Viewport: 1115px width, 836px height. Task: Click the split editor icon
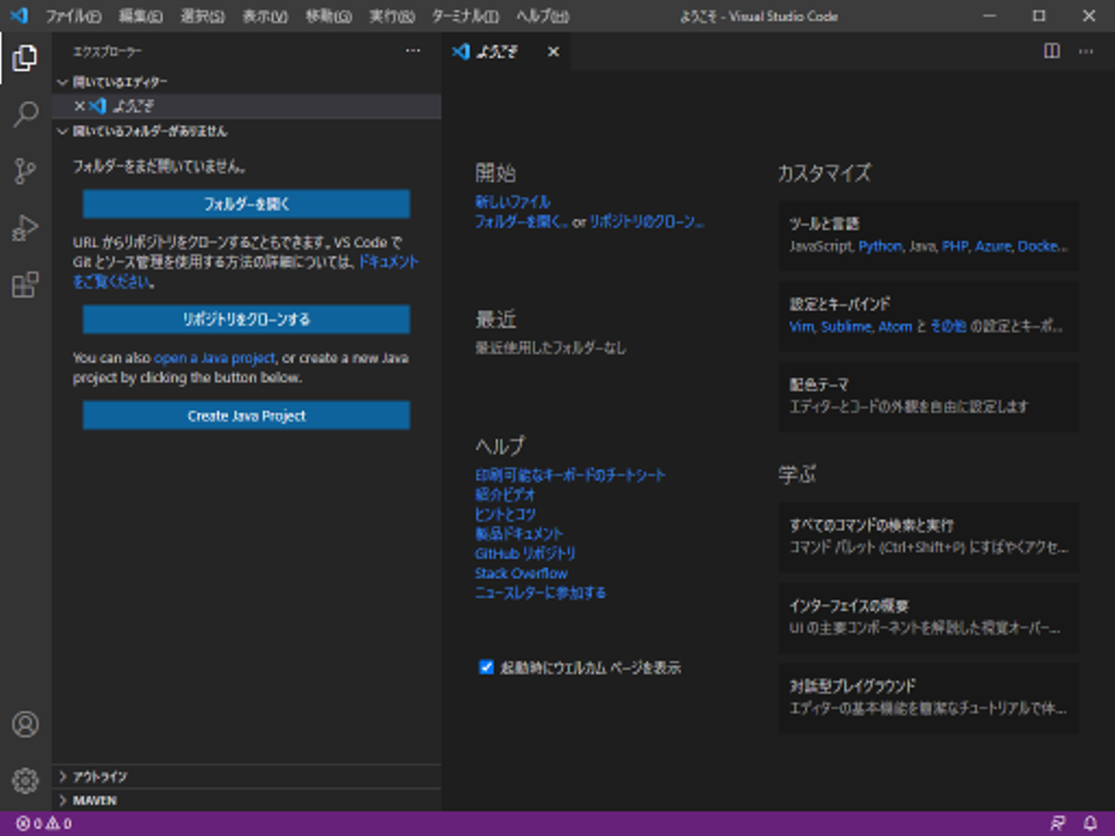[1052, 51]
